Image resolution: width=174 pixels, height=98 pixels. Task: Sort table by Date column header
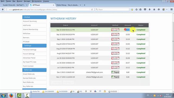click(x=66, y=25)
